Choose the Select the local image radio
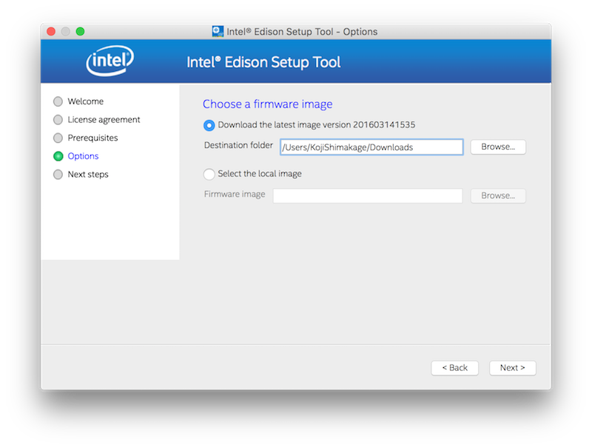Screen dimensions: 592x448 209,174
